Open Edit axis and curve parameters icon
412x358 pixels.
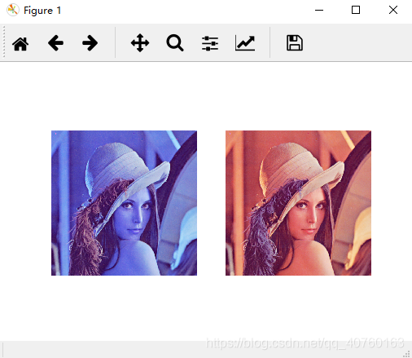tap(245, 43)
